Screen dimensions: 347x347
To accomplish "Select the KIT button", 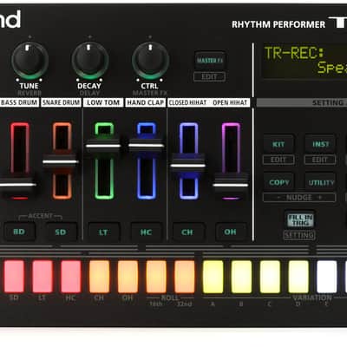I will pyautogui.click(x=278, y=144).
